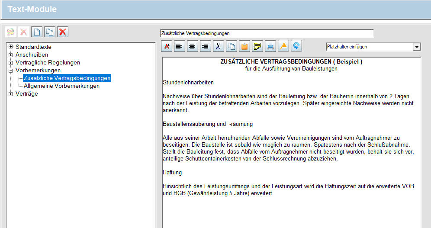Click the Stundenlohnarbeiten heading in editor
This screenshot has height=228, width=431.
(188, 82)
